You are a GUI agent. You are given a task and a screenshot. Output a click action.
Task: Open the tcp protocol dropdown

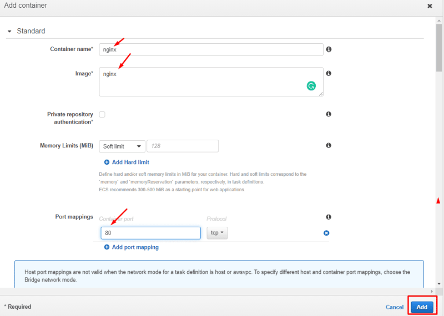tap(217, 233)
